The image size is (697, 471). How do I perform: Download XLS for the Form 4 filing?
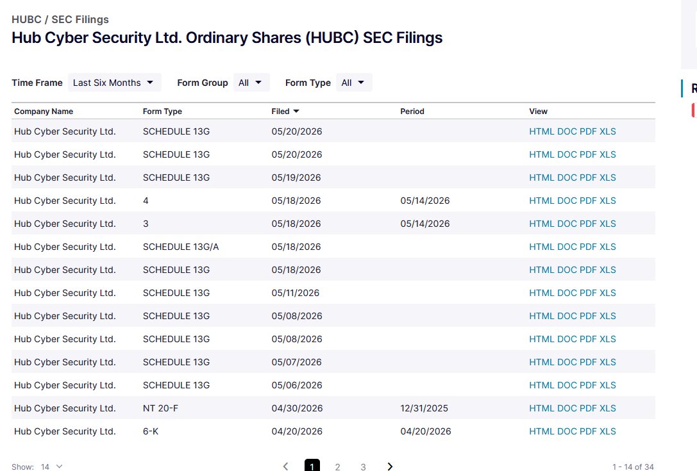tap(608, 201)
